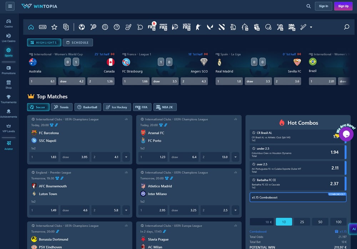
Task: Select odds 1.8 for Real Madrid
Action: click(x=229, y=81)
